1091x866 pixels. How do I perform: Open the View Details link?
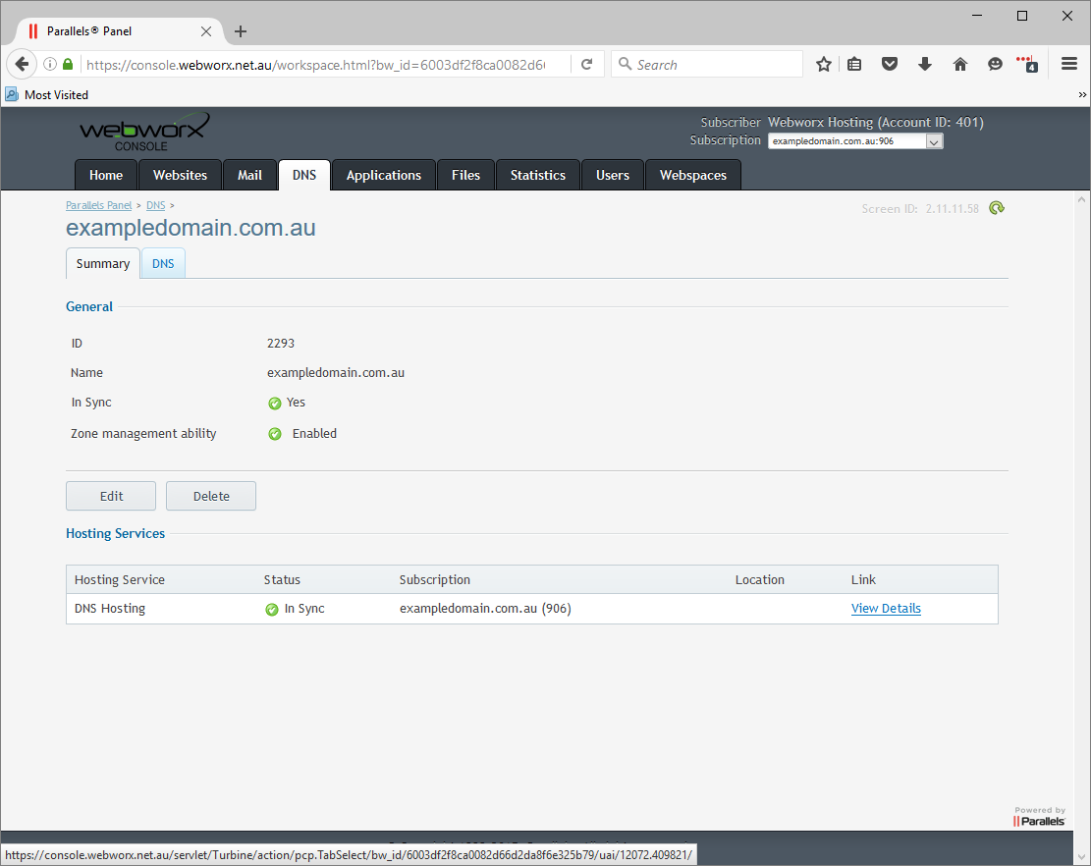[x=886, y=609]
